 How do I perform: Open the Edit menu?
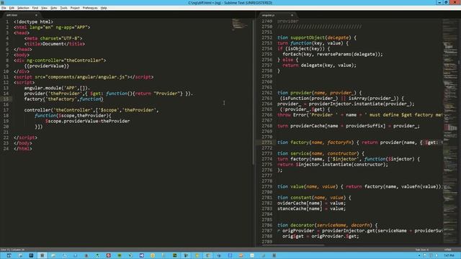pos(12,8)
